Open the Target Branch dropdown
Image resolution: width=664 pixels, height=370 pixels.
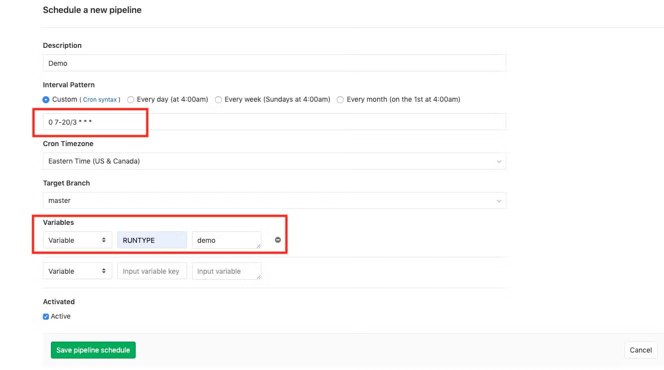[274, 200]
